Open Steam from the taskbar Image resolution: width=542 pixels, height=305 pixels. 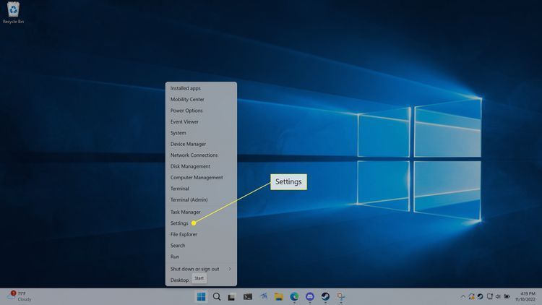(x=325, y=296)
